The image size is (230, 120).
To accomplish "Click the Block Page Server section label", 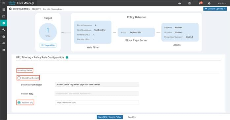I will [25, 71].
